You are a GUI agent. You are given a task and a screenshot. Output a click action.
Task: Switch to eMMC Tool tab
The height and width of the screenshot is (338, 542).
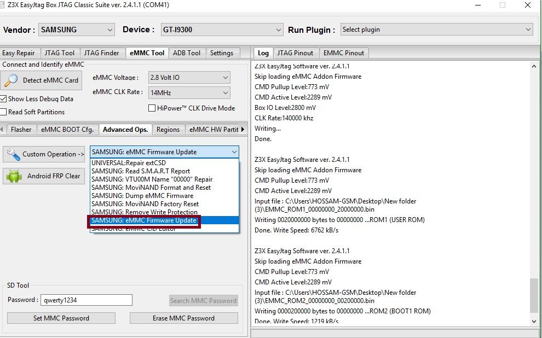click(147, 53)
